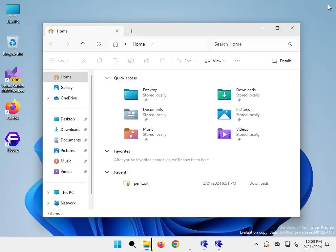336x252 pixels.
Task: Click the clock and date in taskbar
Action: pyautogui.click(x=313, y=244)
